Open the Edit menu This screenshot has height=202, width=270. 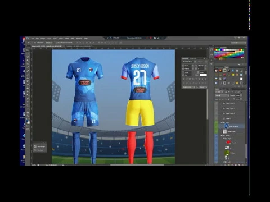37,39
